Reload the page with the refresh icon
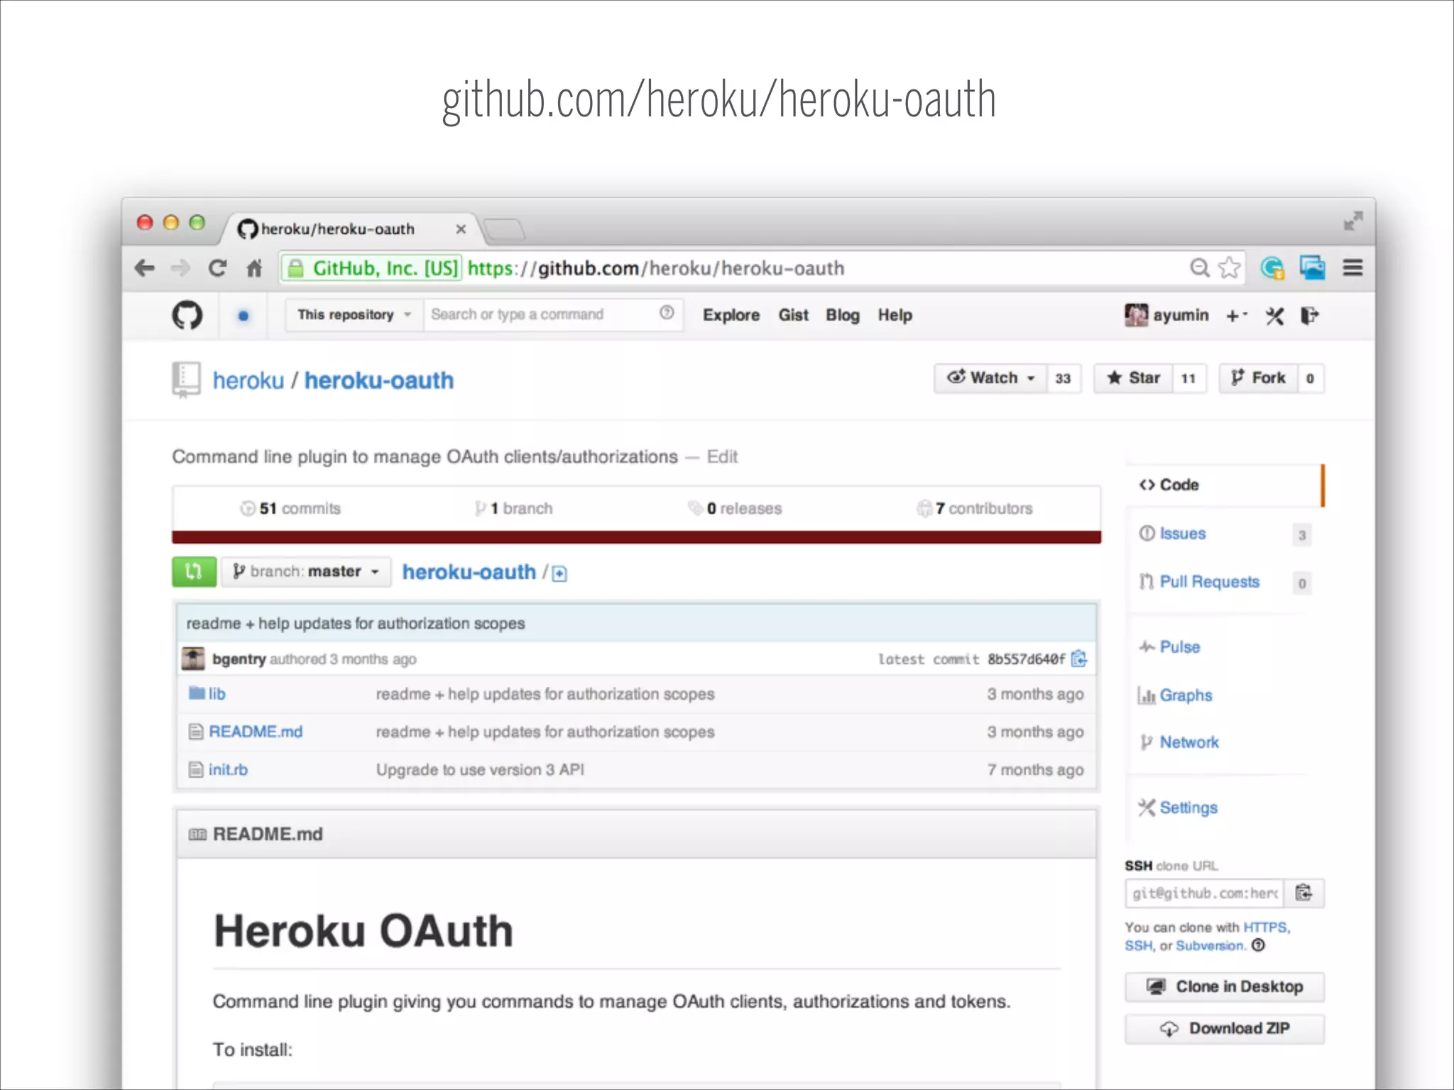 pos(217,268)
